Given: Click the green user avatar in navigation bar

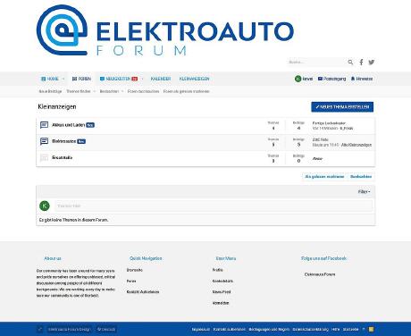Looking at the screenshot, I should tap(298, 79).
